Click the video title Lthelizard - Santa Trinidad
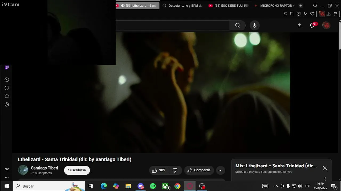This screenshot has height=191, width=341. (x=75, y=159)
